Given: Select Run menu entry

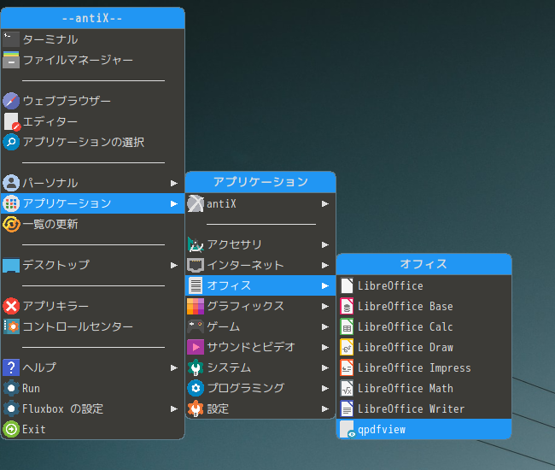Looking at the screenshot, I should click(x=93, y=388).
